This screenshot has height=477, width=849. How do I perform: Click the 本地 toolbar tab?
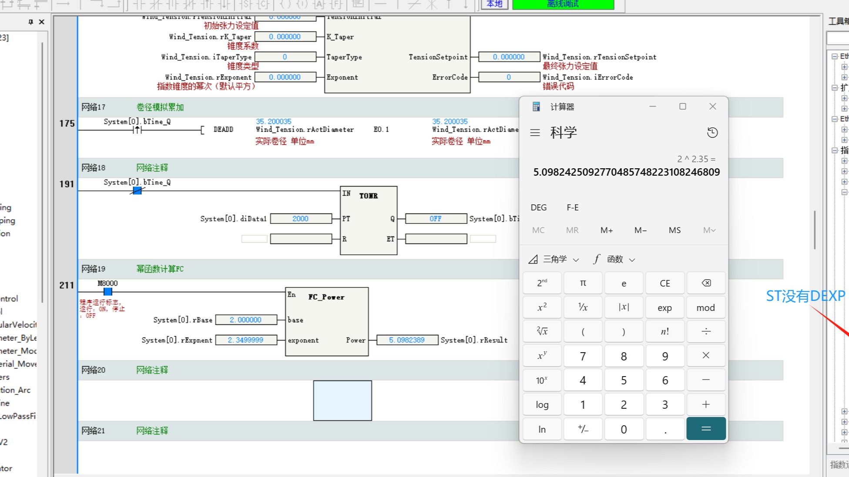pos(494,4)
